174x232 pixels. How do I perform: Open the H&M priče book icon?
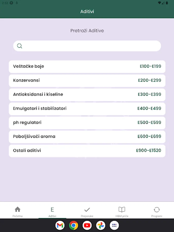click(122, 209)
